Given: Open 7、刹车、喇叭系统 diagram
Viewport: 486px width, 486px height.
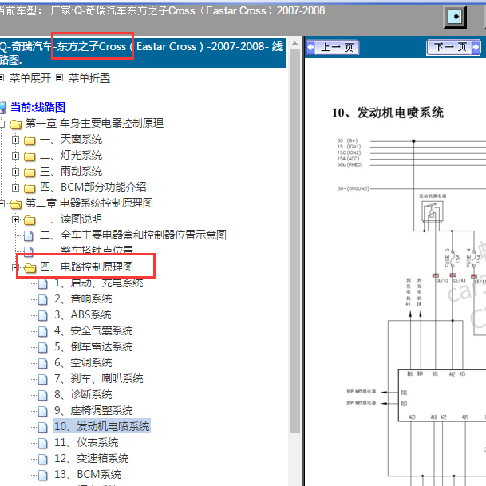Looking at the screenshot, I should [x=99, y=379].
